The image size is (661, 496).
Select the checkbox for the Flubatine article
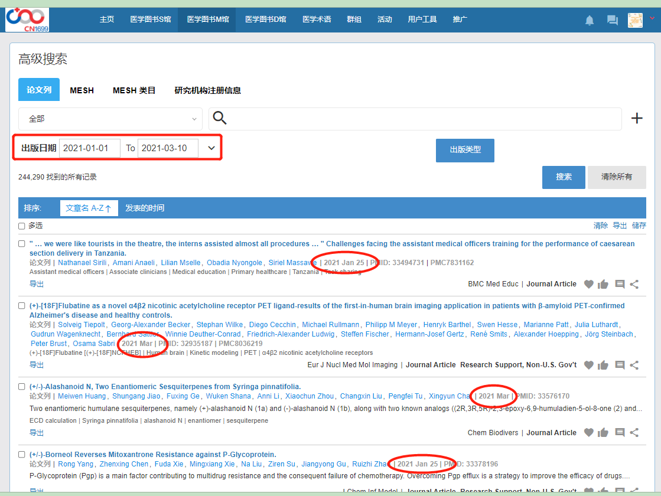(22, 306)
